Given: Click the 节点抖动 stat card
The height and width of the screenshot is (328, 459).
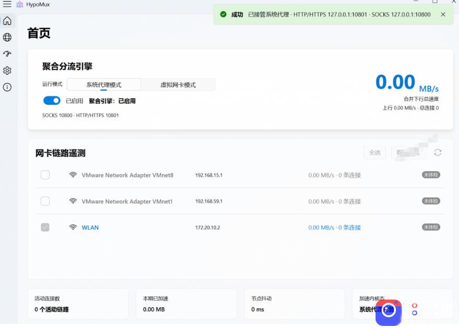Looking at the screenshot, I should pyautogui.click(x=295, y=304).
